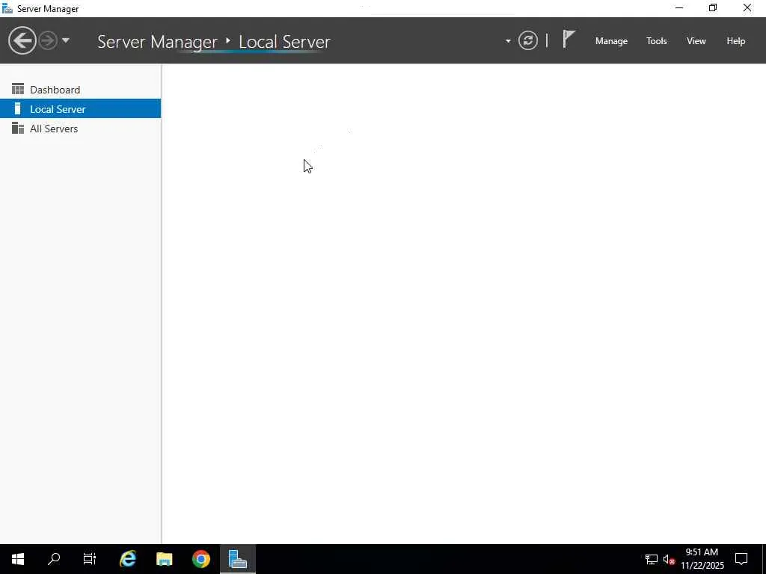The image size is (766, 574).
Task: Select Local Server in the sidebar
Action: pos(81,108)
